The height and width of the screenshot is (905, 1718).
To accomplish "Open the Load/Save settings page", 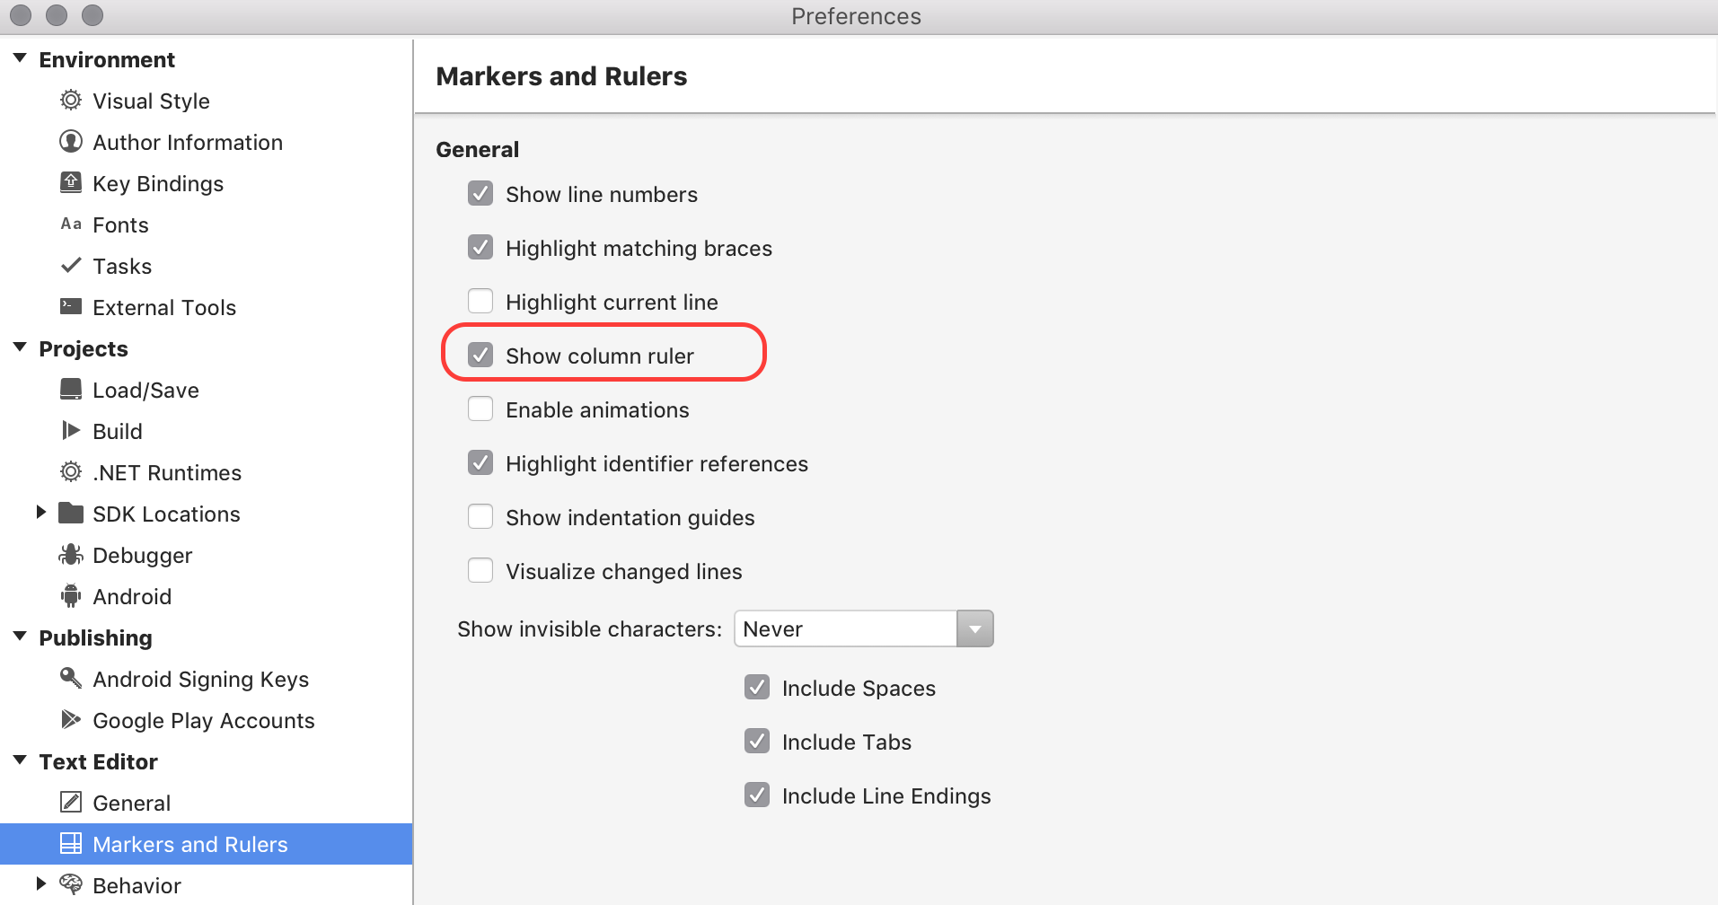I will (145, 390).
